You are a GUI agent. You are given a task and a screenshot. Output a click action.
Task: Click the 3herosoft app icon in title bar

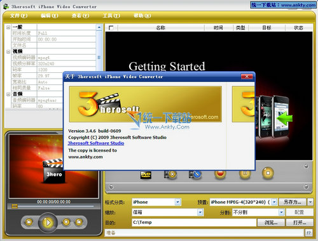pyautogui.click(x=6, y=6)
